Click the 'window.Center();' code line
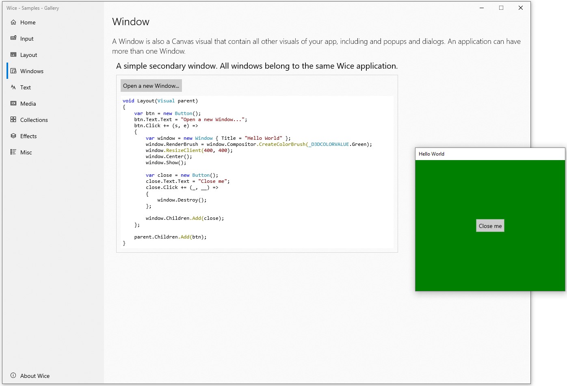The width and height of the screenshot is (567, 386). (x=169, y=156)
